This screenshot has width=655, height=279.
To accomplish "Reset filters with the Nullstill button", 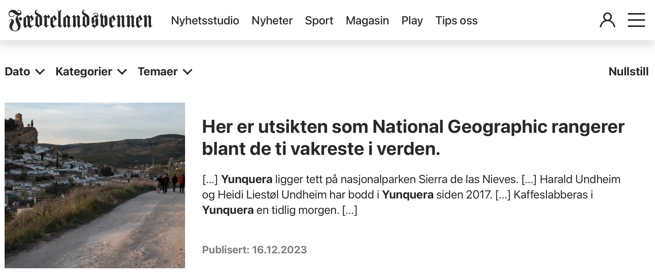I will pos(629,72).
